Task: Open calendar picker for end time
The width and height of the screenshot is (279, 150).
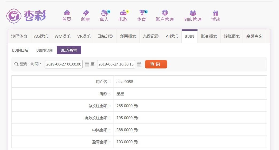Action: (x=139, y=64)
